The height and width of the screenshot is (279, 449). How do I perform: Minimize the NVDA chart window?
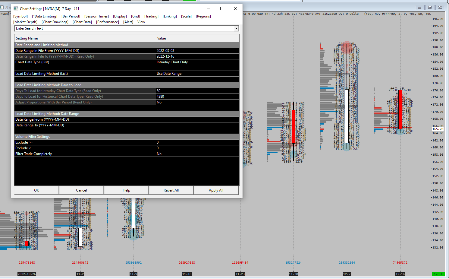click(x=419, y=8)
